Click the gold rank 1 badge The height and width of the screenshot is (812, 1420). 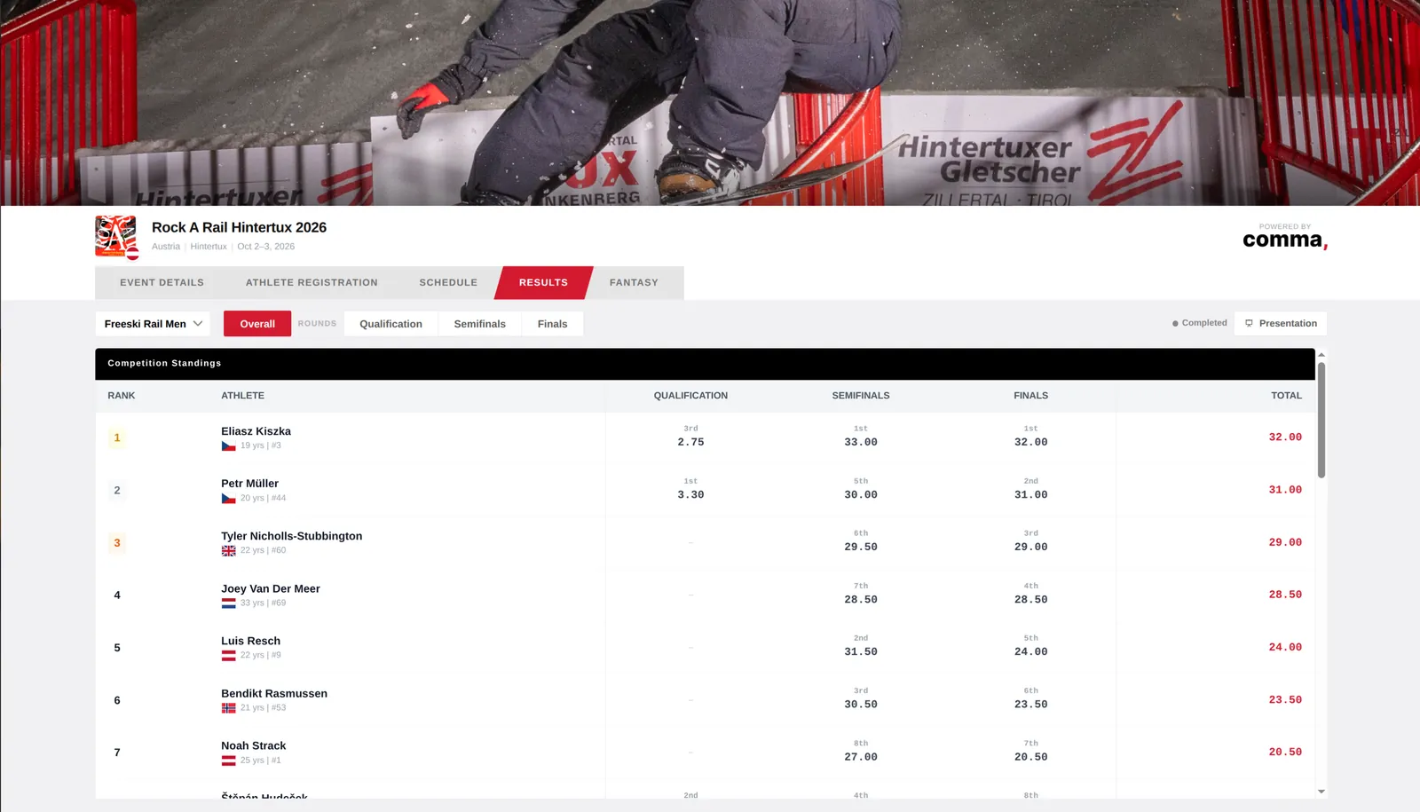pos(117,438)
